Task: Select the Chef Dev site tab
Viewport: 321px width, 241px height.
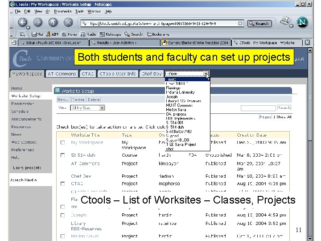Action: 152,74
